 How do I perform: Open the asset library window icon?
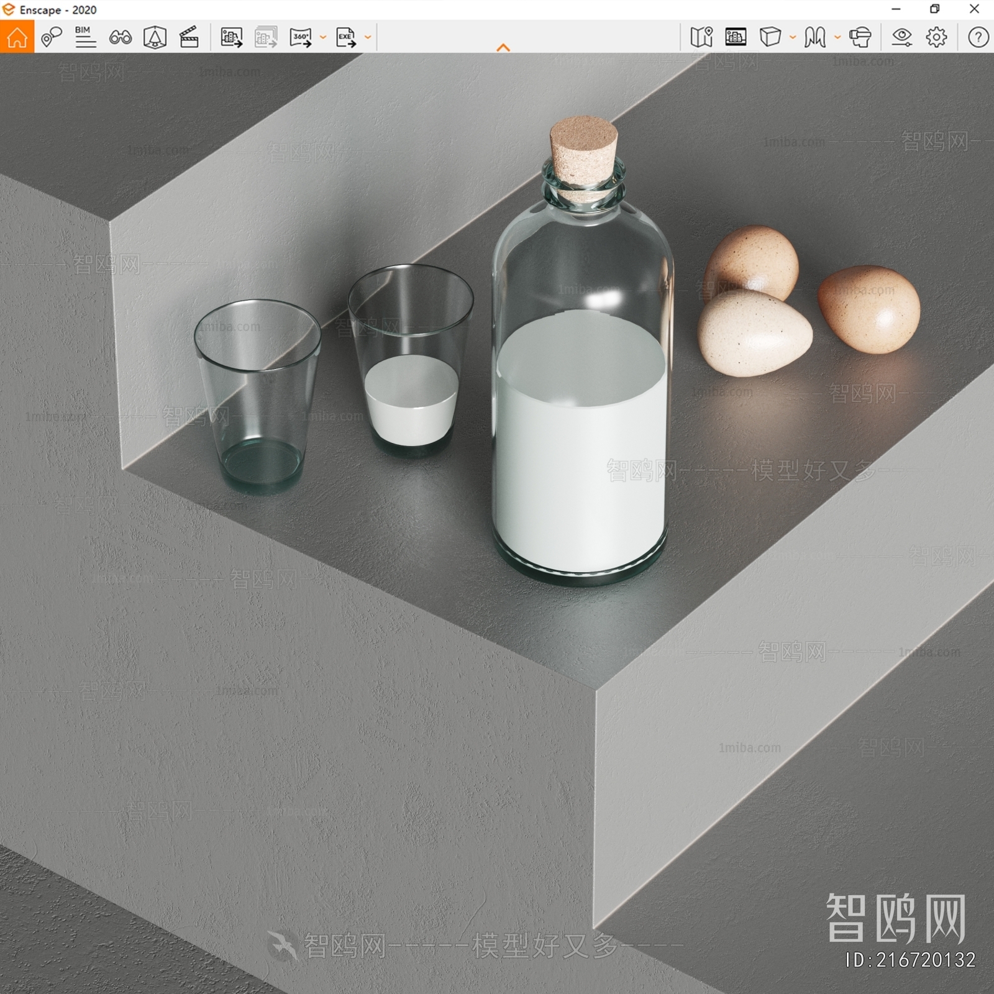pyautogui.click(x=736, y=37)
